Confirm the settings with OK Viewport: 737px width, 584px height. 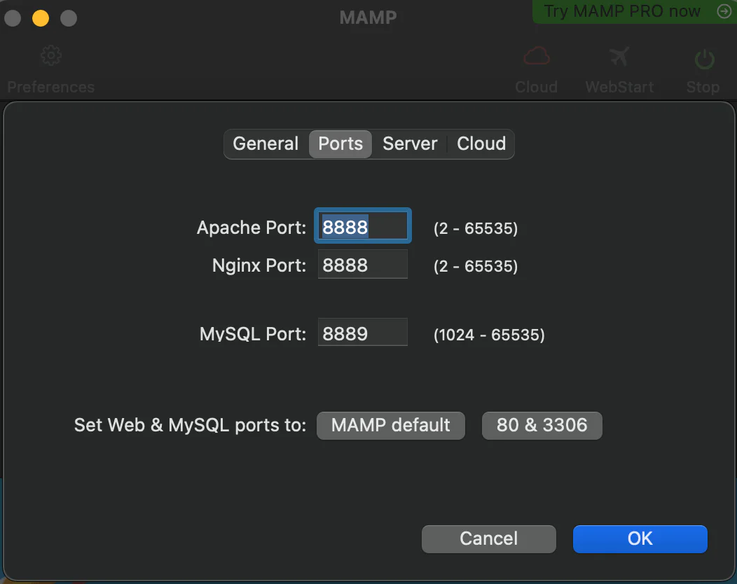(x=640, y=538)
